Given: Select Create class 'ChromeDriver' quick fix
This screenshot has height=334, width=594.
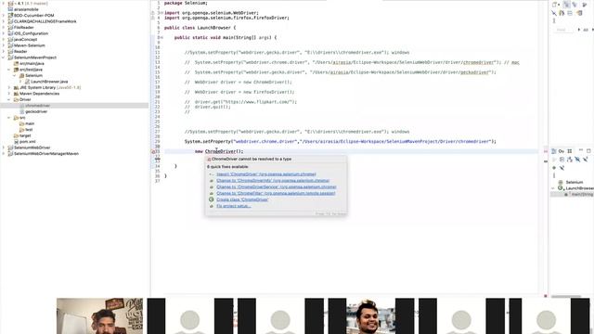Looking at the screenshot, I should (x=242, y=199).
